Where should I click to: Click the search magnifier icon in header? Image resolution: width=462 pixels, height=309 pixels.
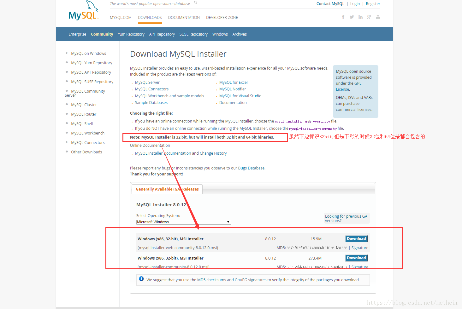pos(196,3)
